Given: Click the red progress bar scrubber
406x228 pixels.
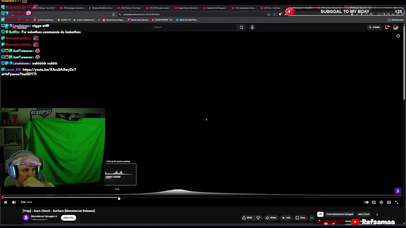Looking at the screenshot, I should (x=3, y=197).
